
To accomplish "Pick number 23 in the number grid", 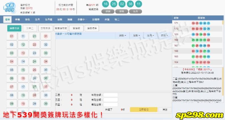I will coord(35,53).
